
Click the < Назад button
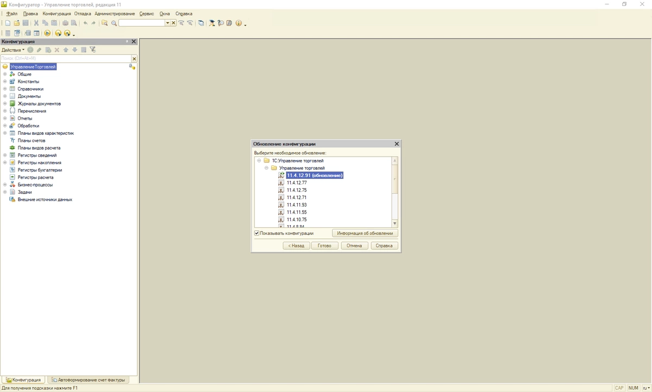(x=296, y=246)
